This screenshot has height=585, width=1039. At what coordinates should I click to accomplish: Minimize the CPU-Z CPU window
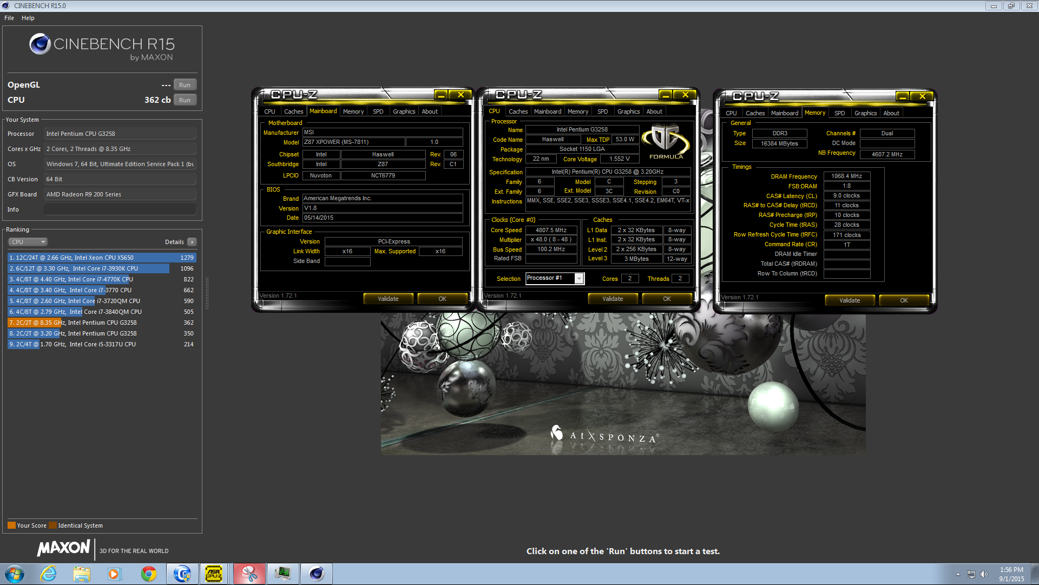pos(666,95)
